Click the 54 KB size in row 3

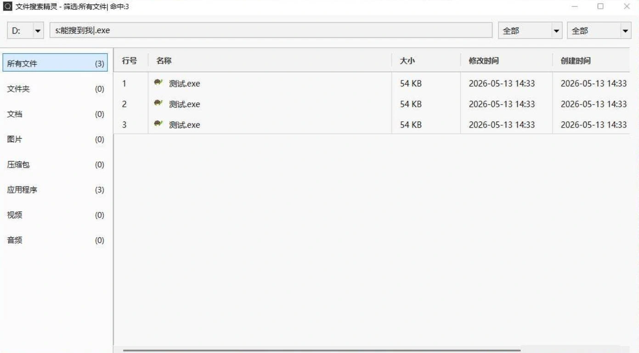pyautogui.click(x=411, y=125)
